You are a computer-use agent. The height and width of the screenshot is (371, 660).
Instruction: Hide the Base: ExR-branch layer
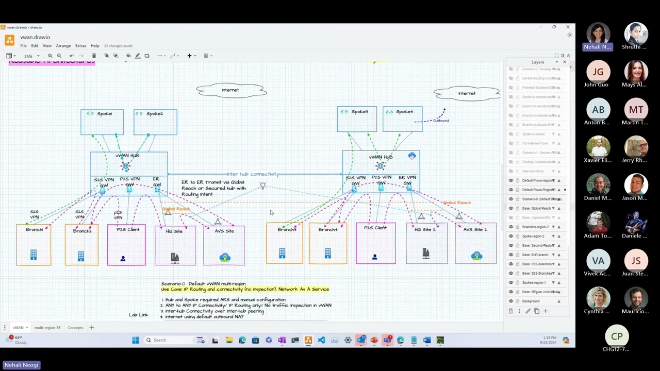pos(511,255)
